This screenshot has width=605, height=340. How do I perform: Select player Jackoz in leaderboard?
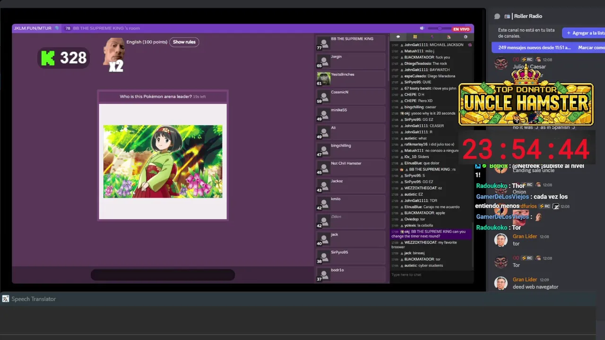click(352, 186)
